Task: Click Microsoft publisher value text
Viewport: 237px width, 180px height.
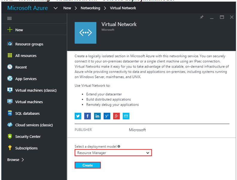Action: point(137,130)
